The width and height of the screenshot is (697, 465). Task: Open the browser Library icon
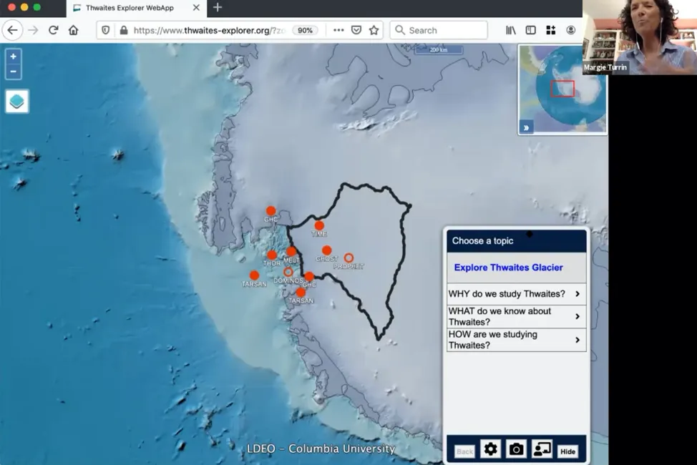tap(511, 30)
